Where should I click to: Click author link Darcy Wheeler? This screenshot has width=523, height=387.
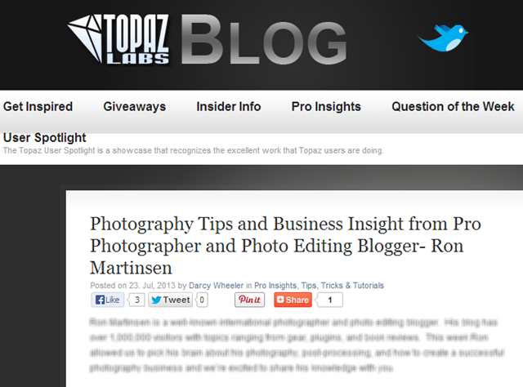(216, 286)
